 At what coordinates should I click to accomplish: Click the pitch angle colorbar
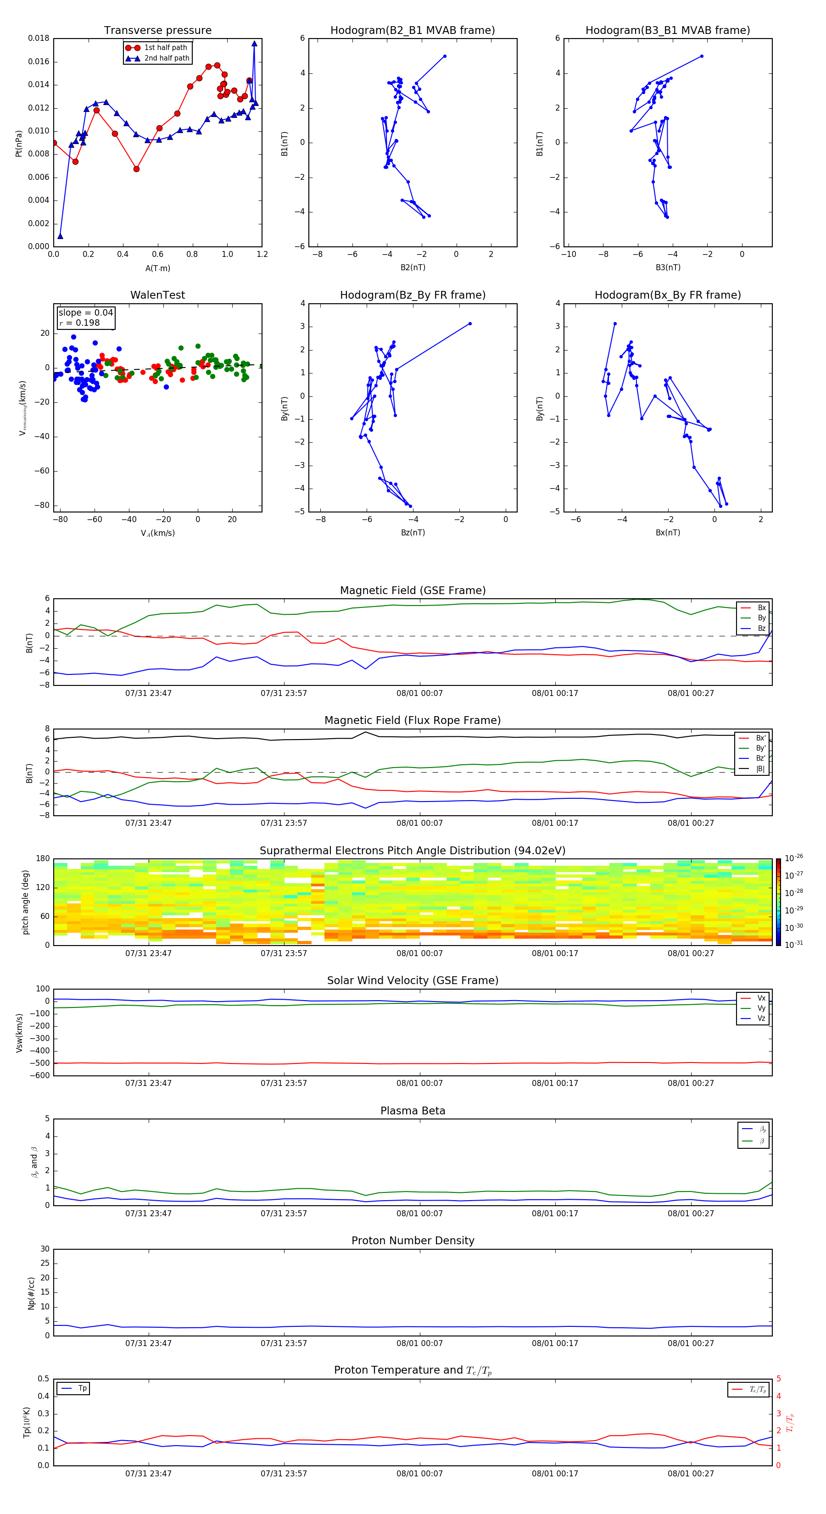point(778,902)
